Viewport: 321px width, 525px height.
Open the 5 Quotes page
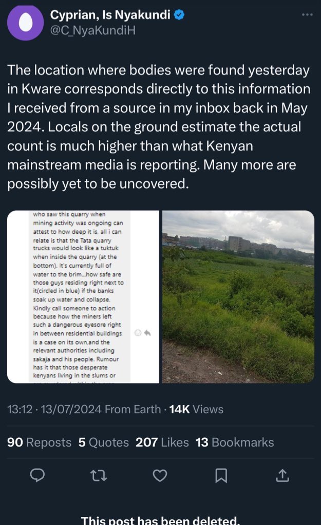click(x=104, y=442)
